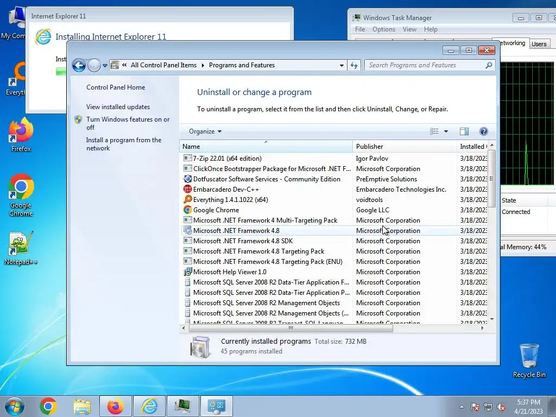This screenshot has height=417, width=556.
Task: Click the taskbar clock showing 5:37 PM
Action: click(x=528, y=406)
